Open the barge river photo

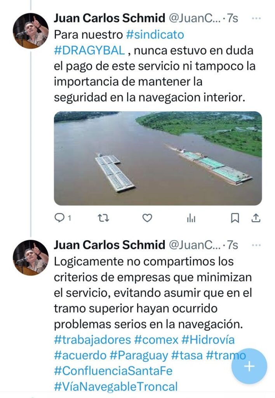tap(158, 159)
